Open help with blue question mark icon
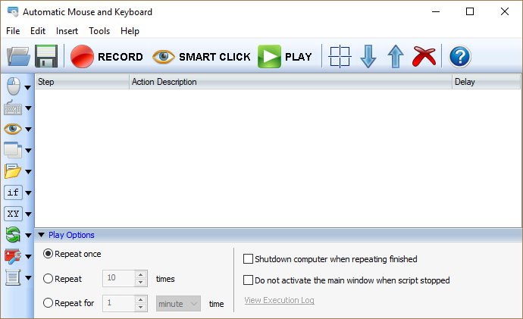Screen dimensions: 523x319 pyautogui.click(x=460, y=57)
